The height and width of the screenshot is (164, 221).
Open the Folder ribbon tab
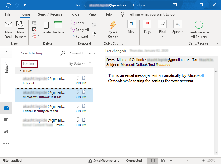75,14
